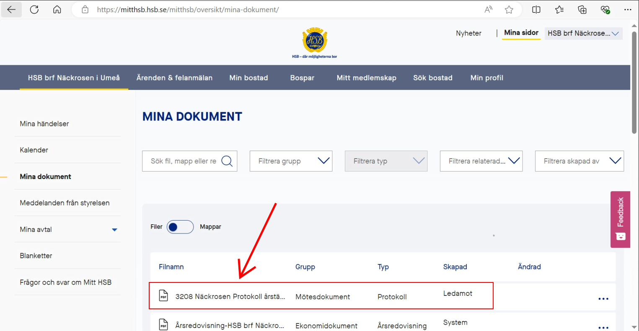
Task: Open browser split screen icon
Action: tap(536, 10)
